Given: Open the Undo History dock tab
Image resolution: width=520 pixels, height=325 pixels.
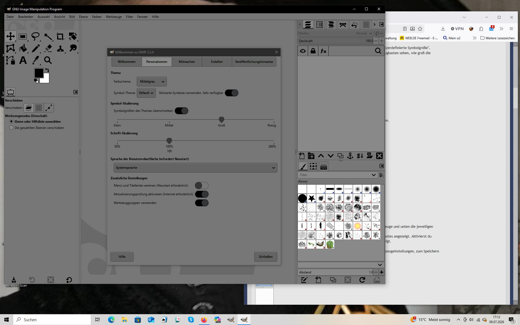Looking at the screenshot, I should coord(355,25).
